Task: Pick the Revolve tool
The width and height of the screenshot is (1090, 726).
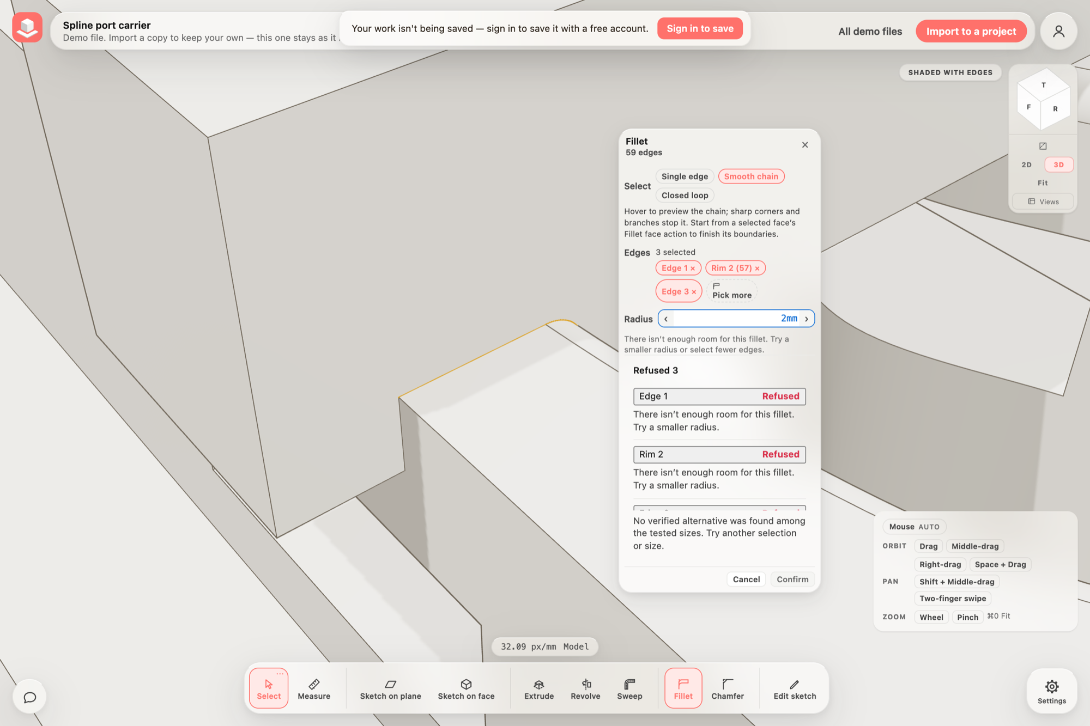Action: 585,688
